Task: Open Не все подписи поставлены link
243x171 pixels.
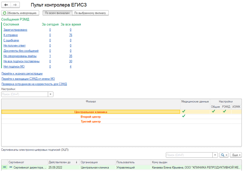Action: [x=21, y=61]
